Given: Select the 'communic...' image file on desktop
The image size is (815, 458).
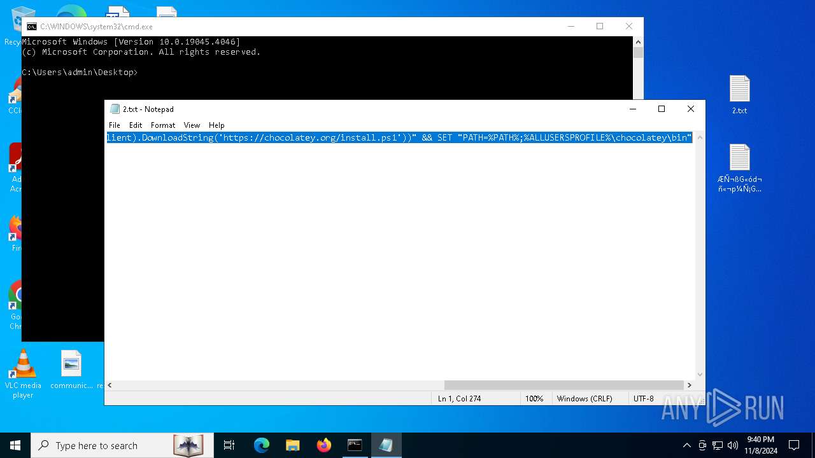Looking at the screenshot, I should pos(71,370).
